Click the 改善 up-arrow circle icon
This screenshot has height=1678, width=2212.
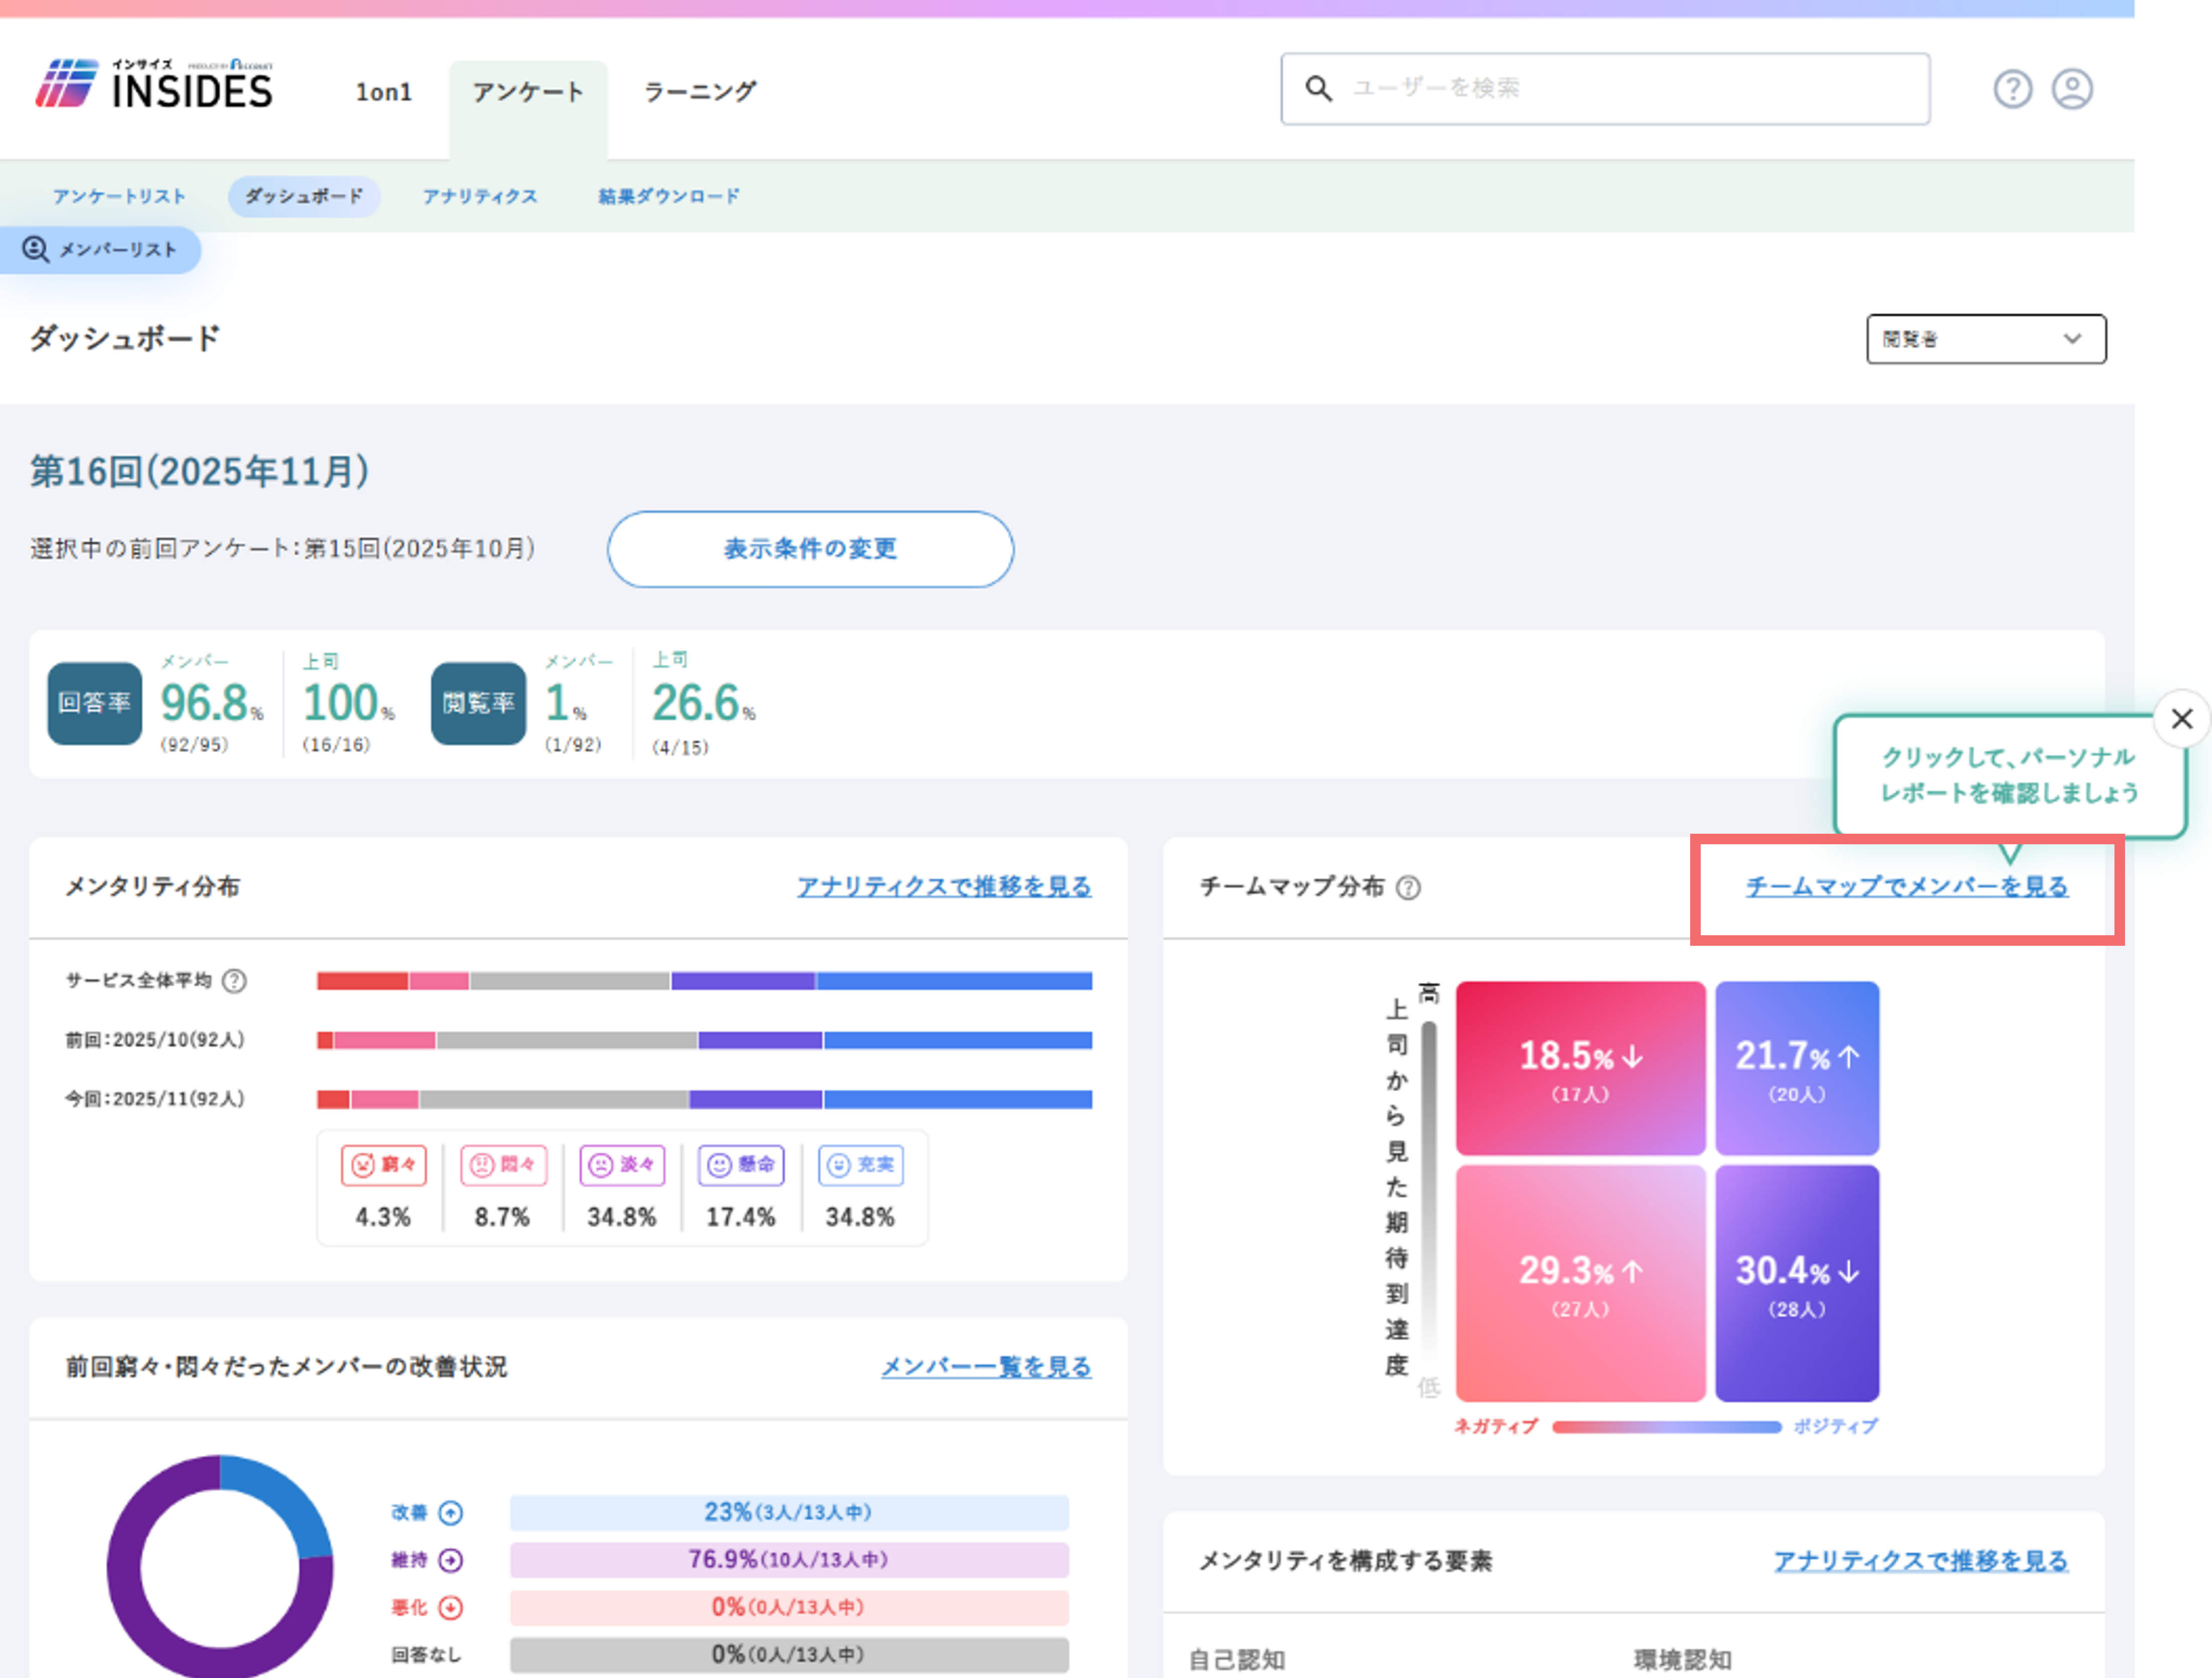click(451, 1512)
